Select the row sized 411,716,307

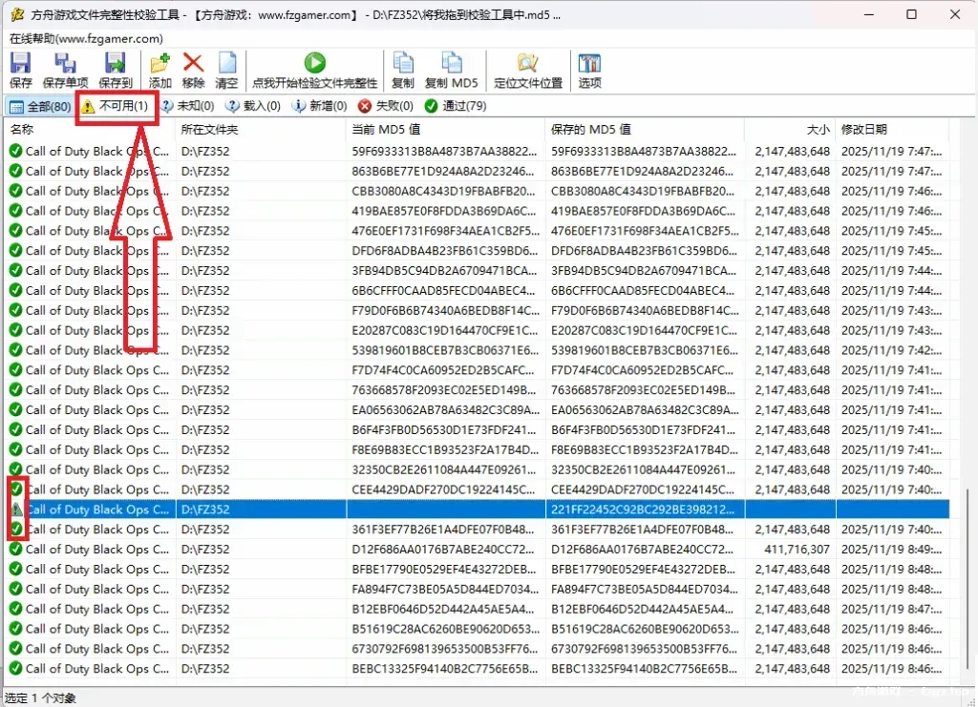(x=478, y=550)
